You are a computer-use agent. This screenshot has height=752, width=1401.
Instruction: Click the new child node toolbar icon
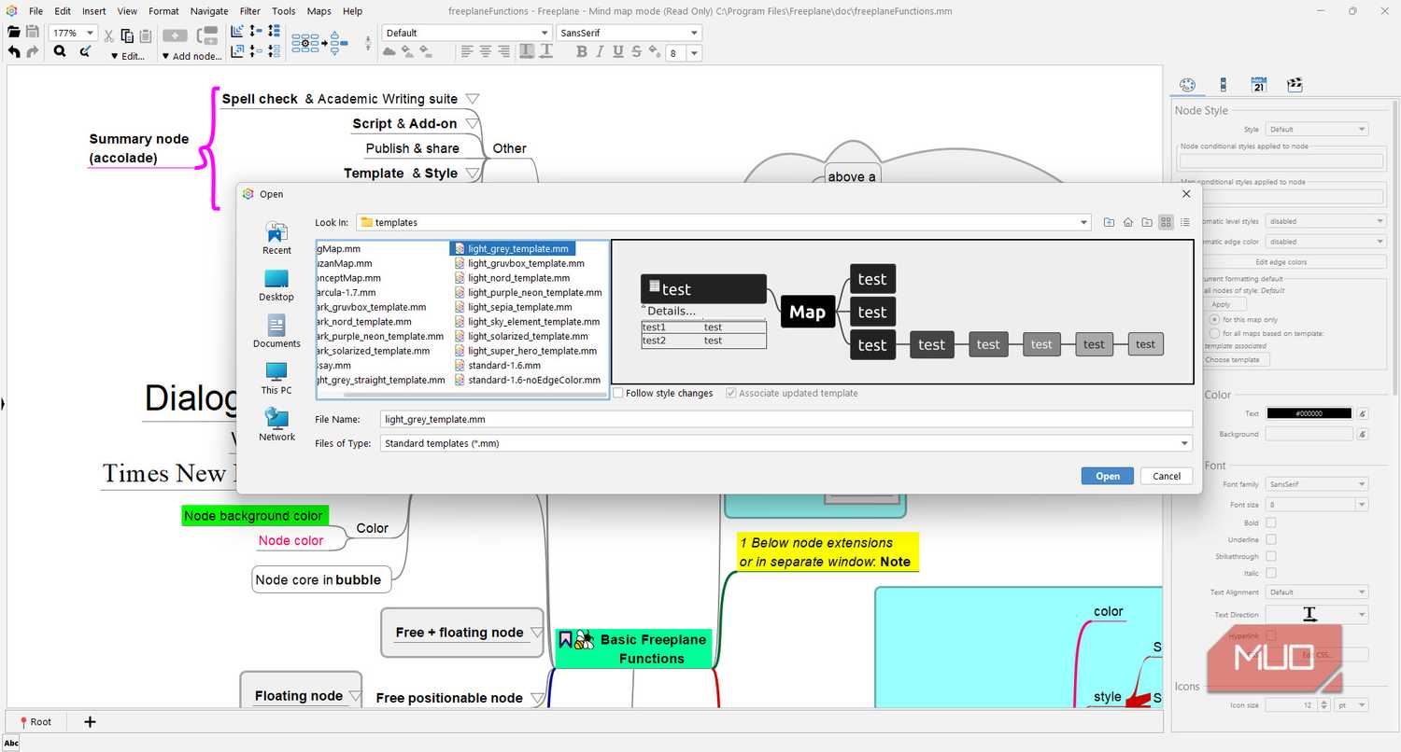click(x=176, y=35)
